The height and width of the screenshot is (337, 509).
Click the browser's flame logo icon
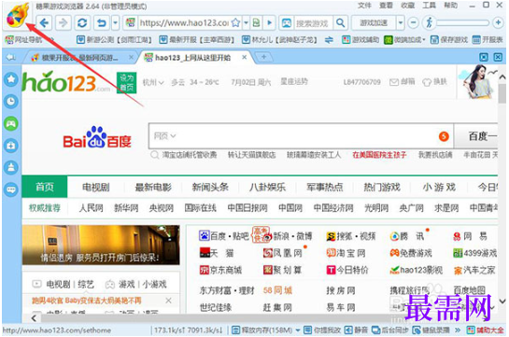17,15
